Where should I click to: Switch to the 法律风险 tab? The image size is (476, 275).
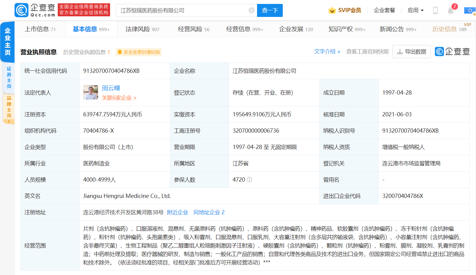click(x=142, y=29)
